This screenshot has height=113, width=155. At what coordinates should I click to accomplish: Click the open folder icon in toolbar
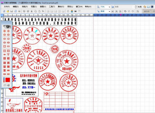[x=8, y=11]
